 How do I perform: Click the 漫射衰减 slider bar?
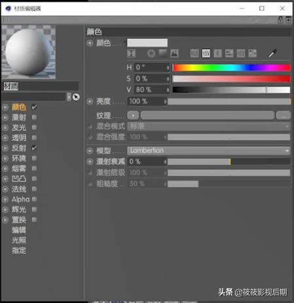click(229, 162)
